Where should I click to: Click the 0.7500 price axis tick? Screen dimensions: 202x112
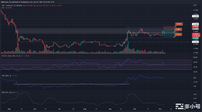(196, 10)
